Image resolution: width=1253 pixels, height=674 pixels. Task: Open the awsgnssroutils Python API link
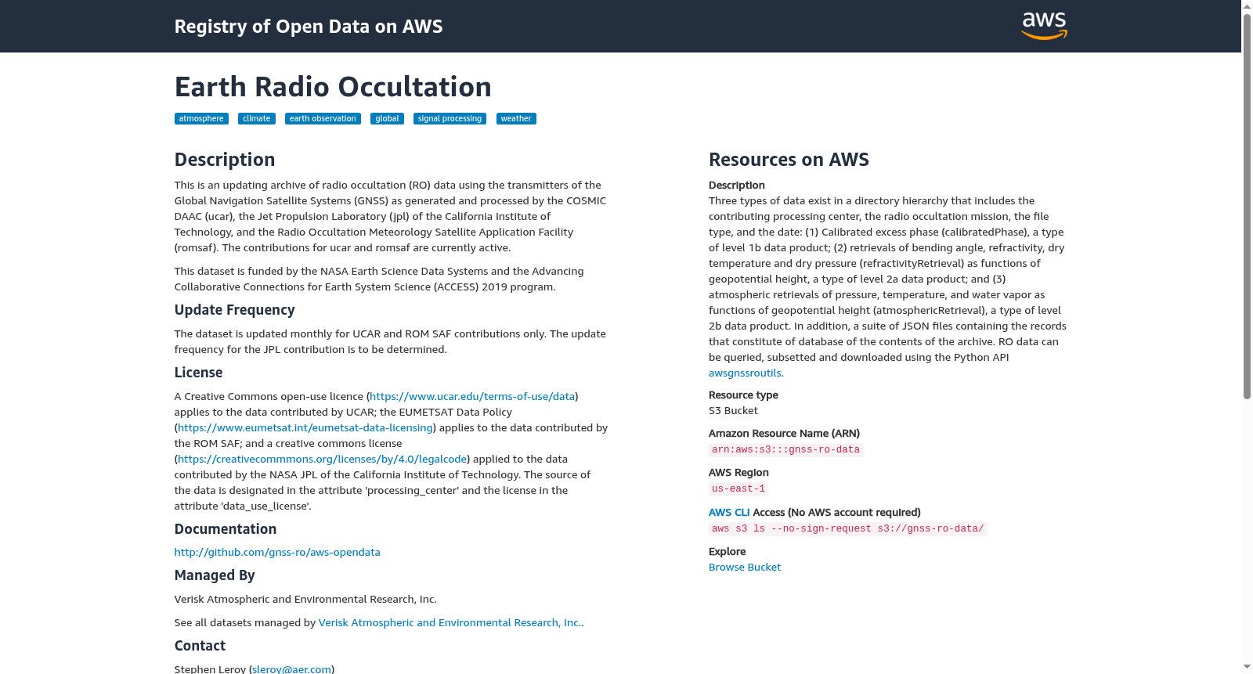pyautogui.click(x=745, y=373)
